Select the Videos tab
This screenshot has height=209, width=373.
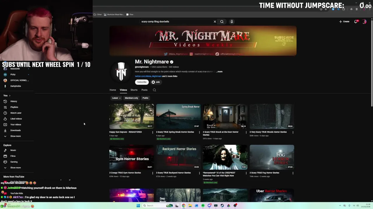(x=123, y=90)
